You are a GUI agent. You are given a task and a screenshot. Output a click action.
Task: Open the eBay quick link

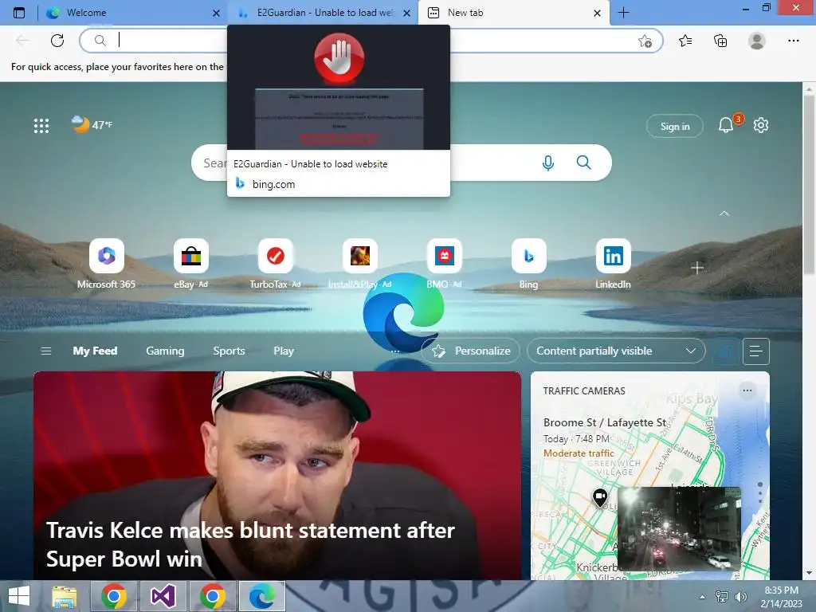click(x=191, y=263)
